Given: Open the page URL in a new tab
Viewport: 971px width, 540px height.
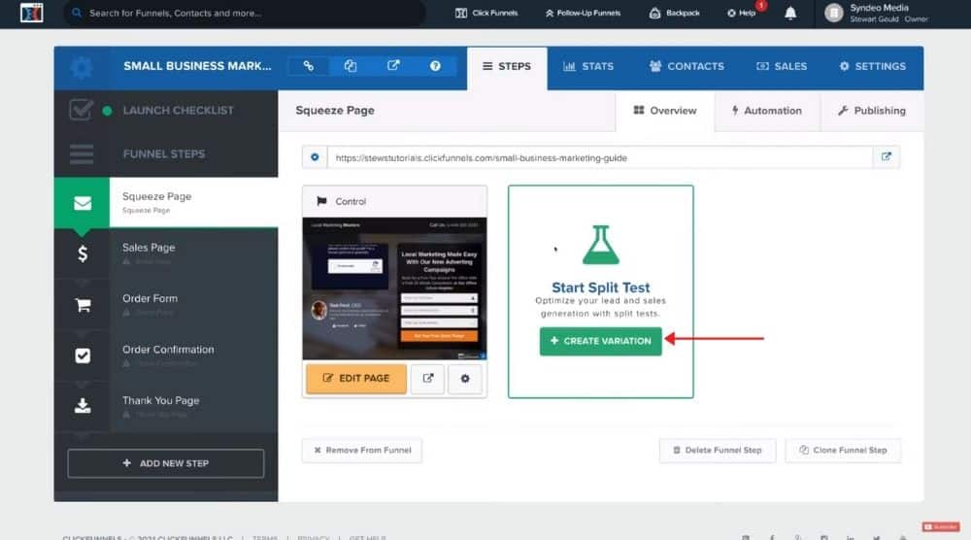Looking at the screenshot, I should (887, 157).
